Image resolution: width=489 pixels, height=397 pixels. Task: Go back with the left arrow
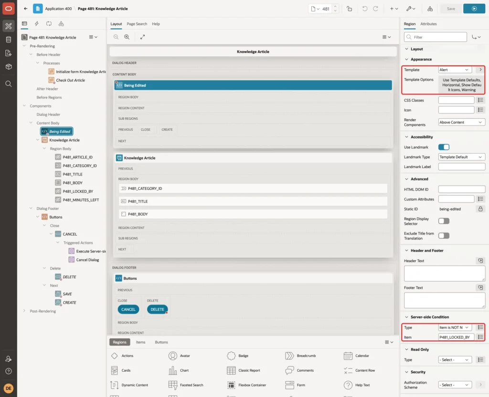coord(26,9)
